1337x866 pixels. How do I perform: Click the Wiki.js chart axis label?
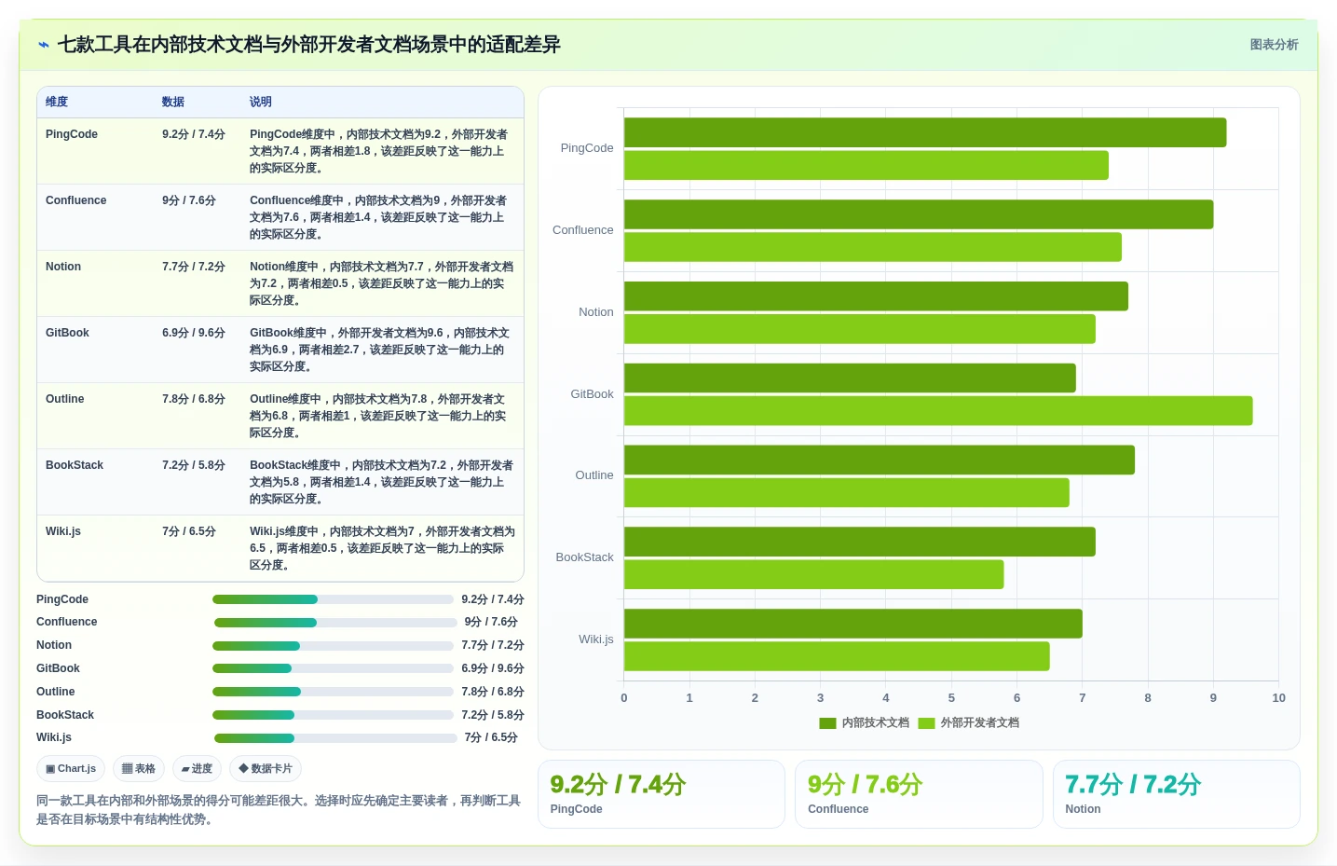pos(595,639)
